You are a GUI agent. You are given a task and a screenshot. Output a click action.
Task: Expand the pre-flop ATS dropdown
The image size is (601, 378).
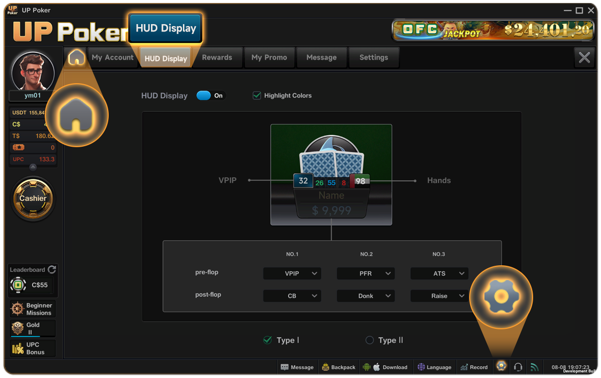(439, 274)
